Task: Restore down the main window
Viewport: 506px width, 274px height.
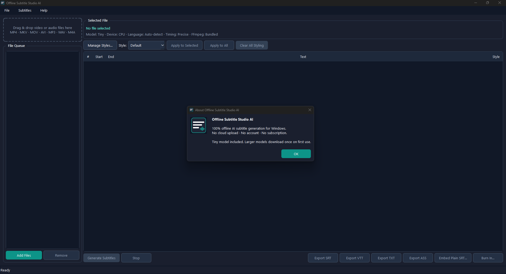Action: [488, 3]
